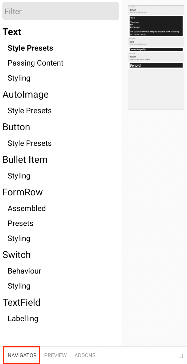Open the Assembled story under FormRow
The image size is (187, 364).
[x=27, y=208]
